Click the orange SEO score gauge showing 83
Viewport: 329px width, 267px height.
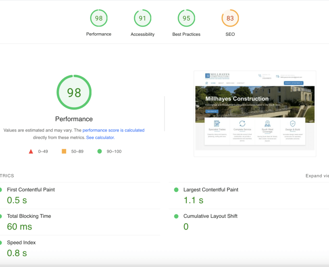(x=230, y=18)
